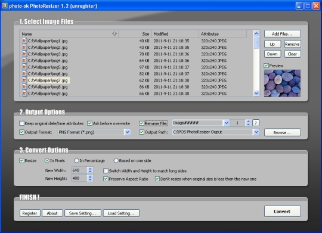Toggle the Output Path checkbox
The width and height of the screenshot is (322, 233).
(141, 132)
